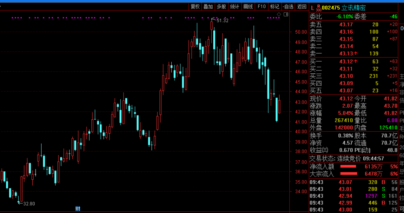Select the 卖二 43.14 ask row
404x213 pixels.
click(353, 46)
